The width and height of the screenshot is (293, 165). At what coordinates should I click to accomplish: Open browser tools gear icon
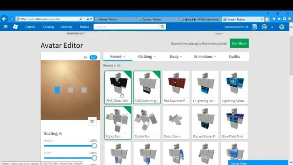coord(284,19)
